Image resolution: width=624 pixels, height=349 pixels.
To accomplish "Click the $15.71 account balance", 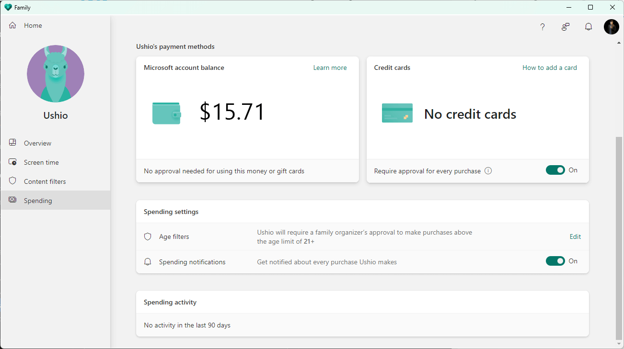I will (232, 112).
